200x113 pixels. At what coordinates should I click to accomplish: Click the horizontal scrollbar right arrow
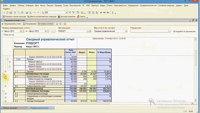[x=192, y=103]
